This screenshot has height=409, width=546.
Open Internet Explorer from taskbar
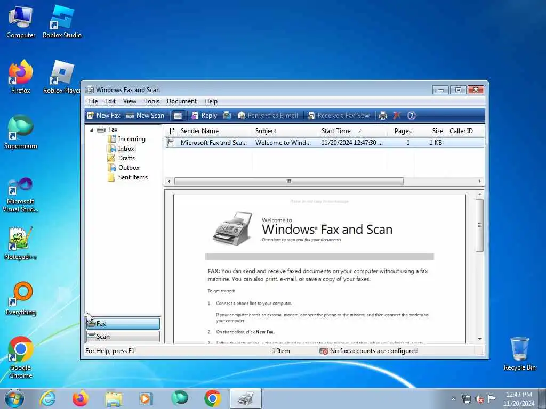tap(47, 398)
